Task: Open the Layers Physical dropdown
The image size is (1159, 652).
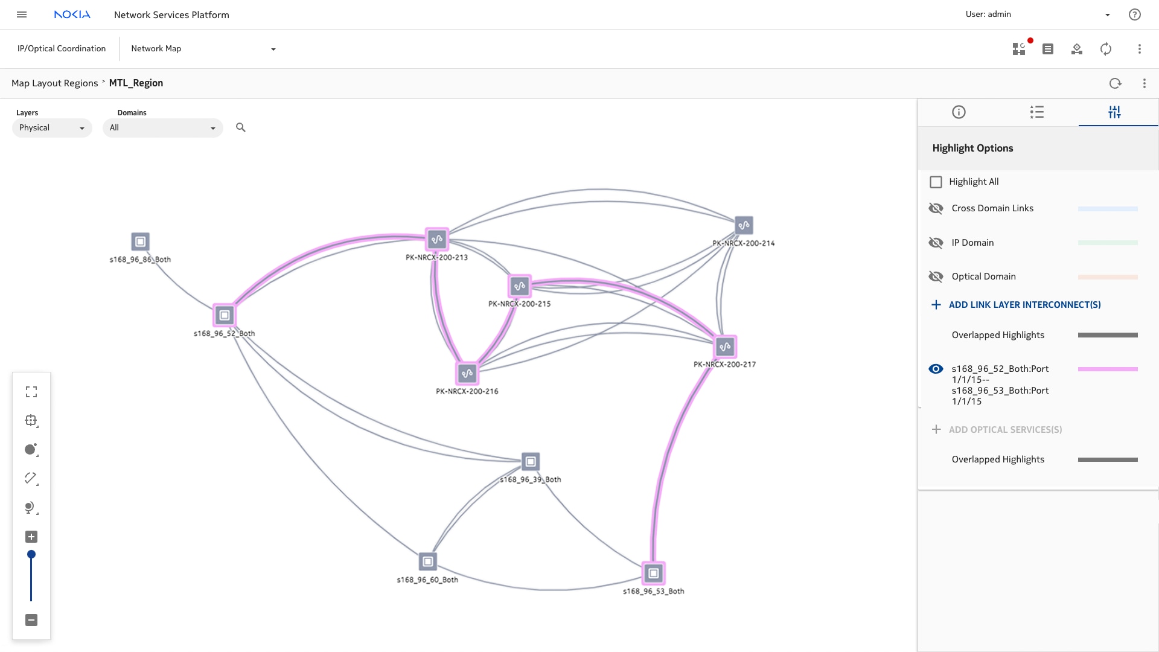Action: (x=52, y=128)
